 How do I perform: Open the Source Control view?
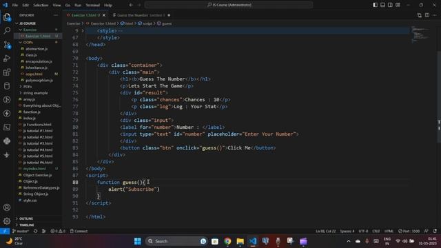tap(7, 44)
